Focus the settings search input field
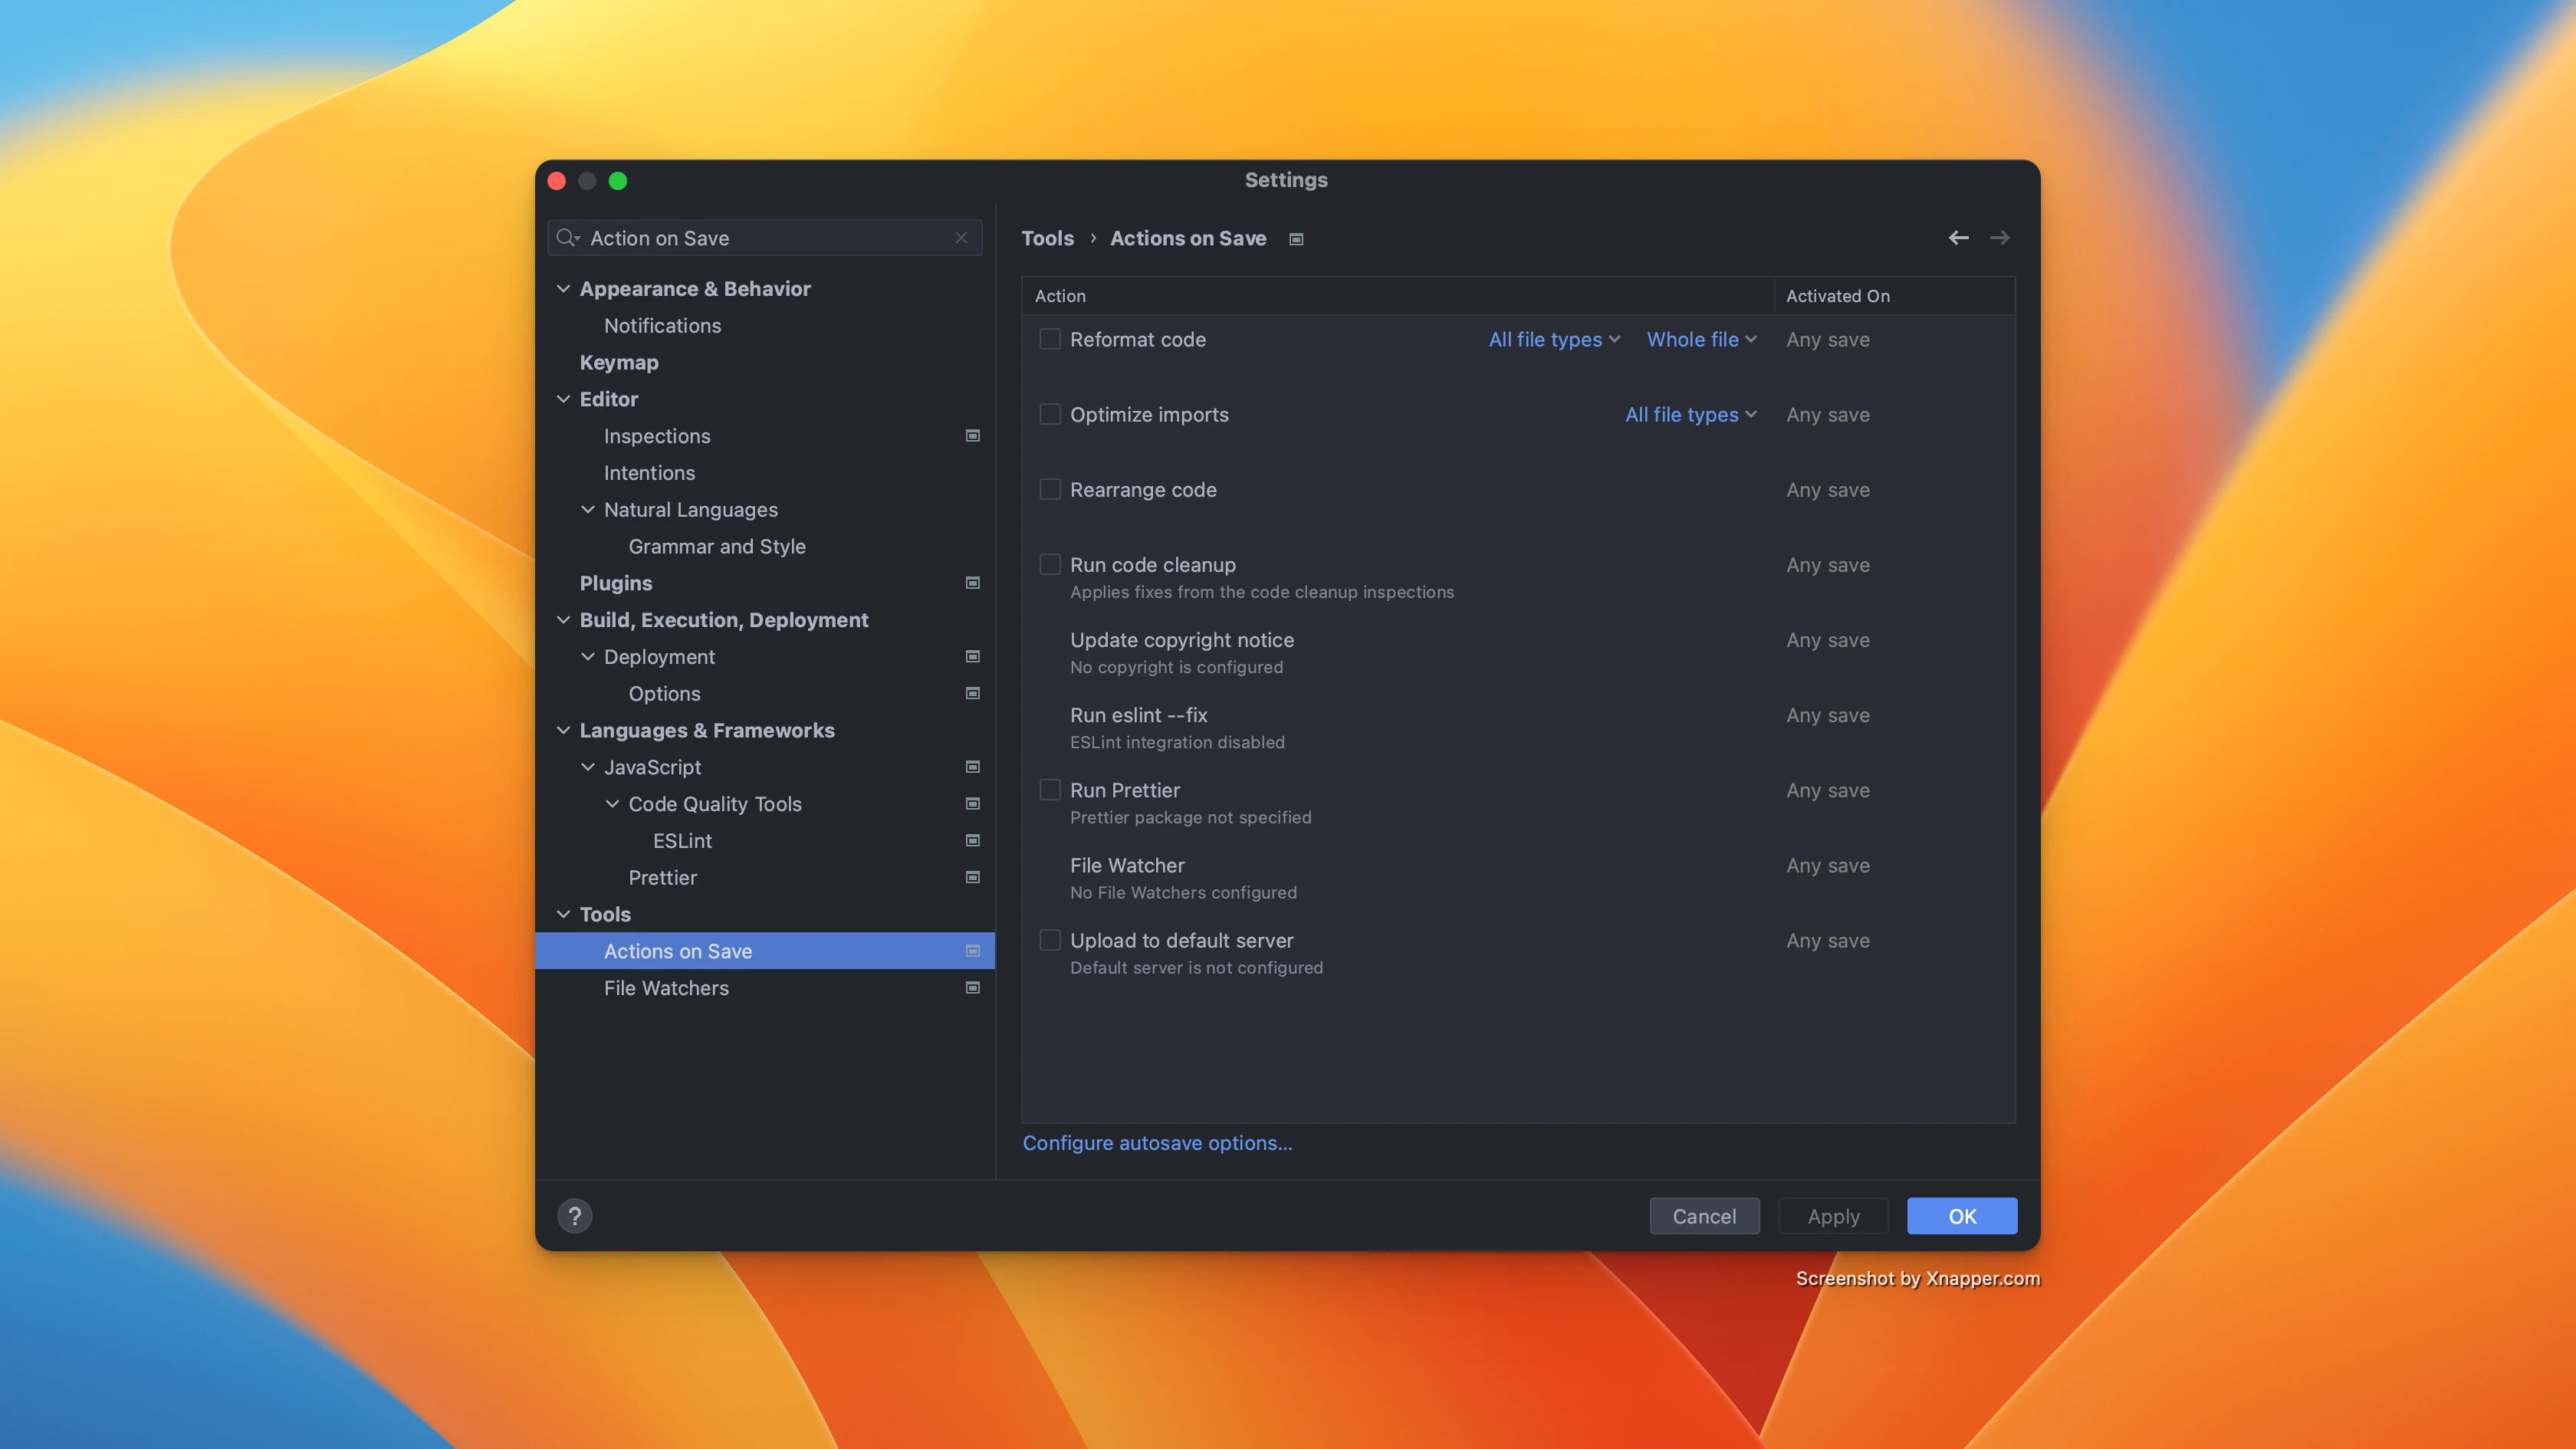 pyautogui.click(x=765, y=238)
